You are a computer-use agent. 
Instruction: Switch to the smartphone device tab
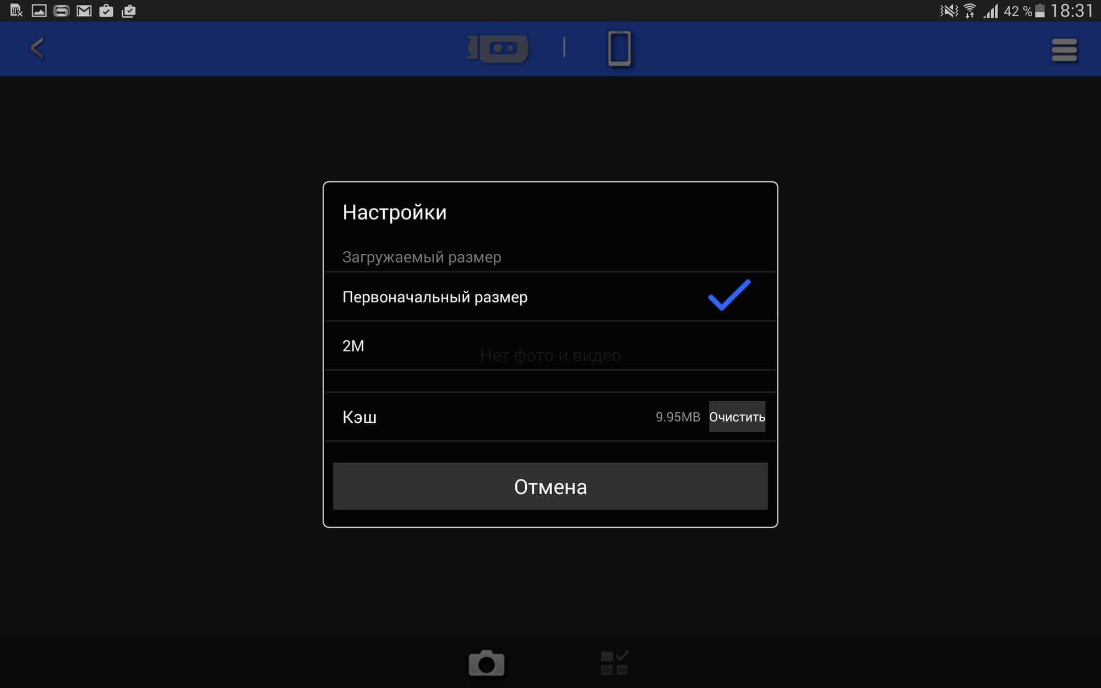coord(619,48)
